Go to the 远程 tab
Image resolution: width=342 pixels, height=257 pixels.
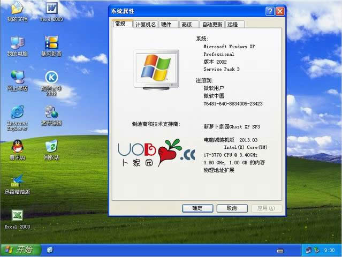tap(233, 24)
